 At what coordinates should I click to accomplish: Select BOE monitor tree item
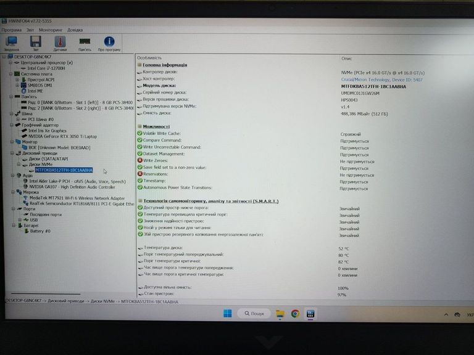point(59,148)
